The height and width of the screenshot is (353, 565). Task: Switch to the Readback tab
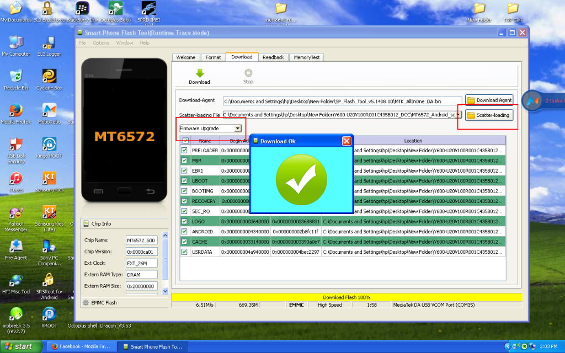[273, 57]
